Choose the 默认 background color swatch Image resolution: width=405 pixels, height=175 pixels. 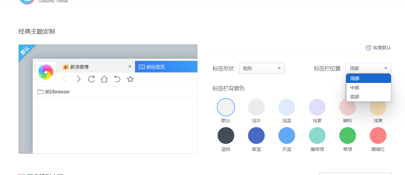(x=226, y=107)
